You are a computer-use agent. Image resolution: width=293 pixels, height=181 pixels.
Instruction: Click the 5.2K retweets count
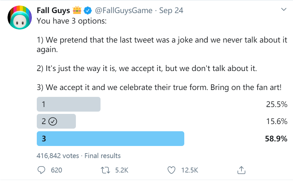(x=122, y=170)
